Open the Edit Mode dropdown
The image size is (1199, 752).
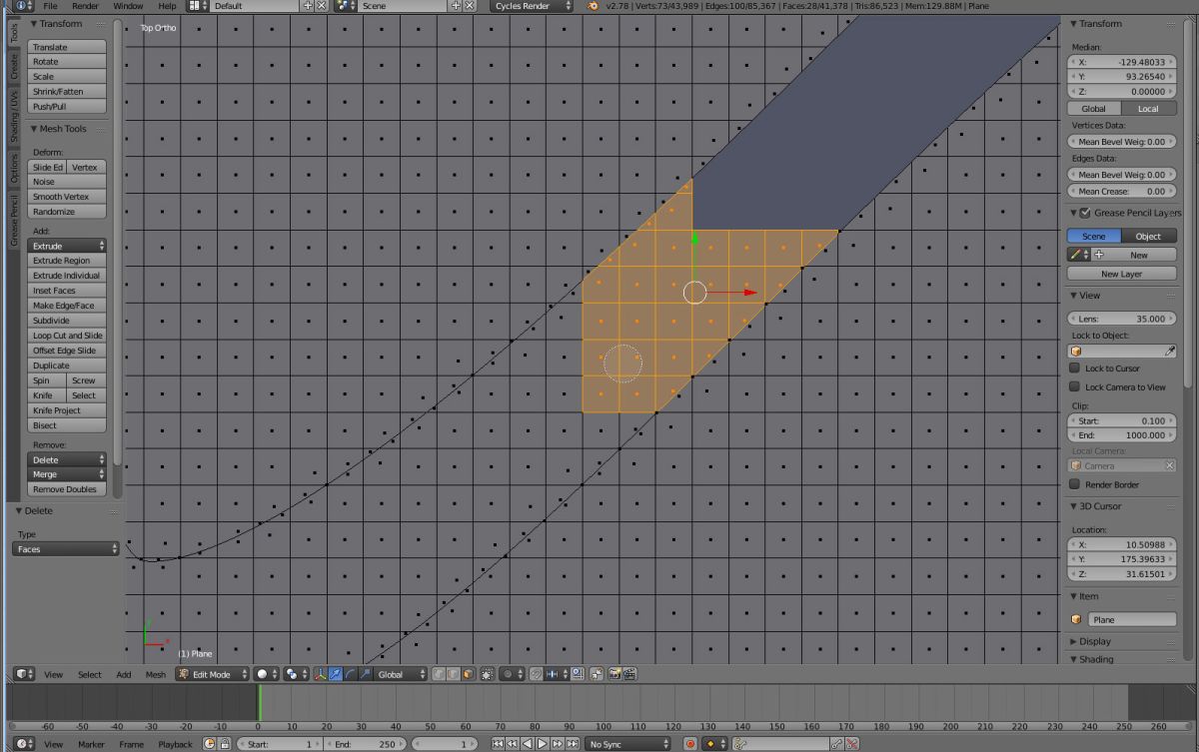tap(212, 674)
